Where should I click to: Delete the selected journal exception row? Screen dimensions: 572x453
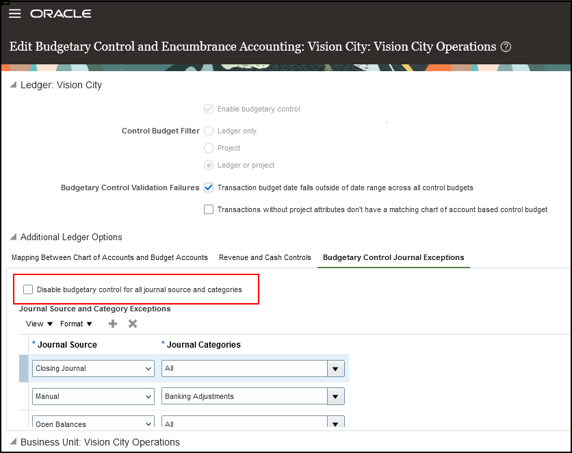click(x=133, y=324)
